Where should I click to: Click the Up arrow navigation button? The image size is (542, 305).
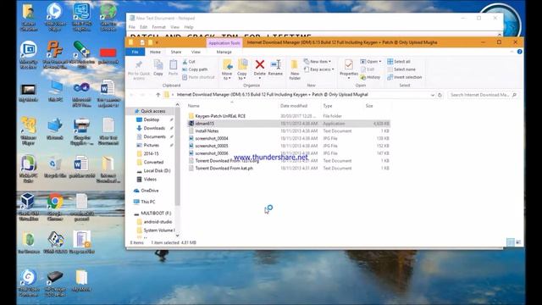click(158, 95)
